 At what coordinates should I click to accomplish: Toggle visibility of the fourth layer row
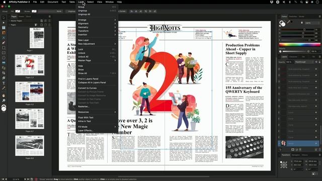pos(316,87)
